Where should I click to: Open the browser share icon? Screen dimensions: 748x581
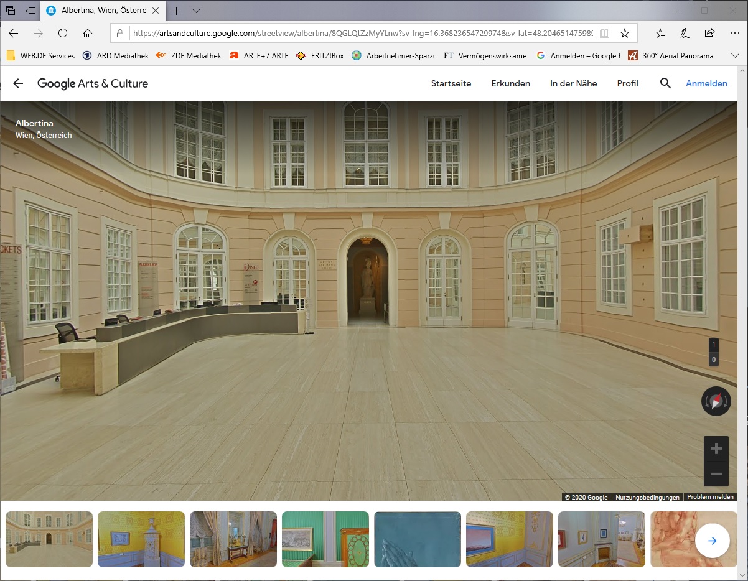click(709, 33)
